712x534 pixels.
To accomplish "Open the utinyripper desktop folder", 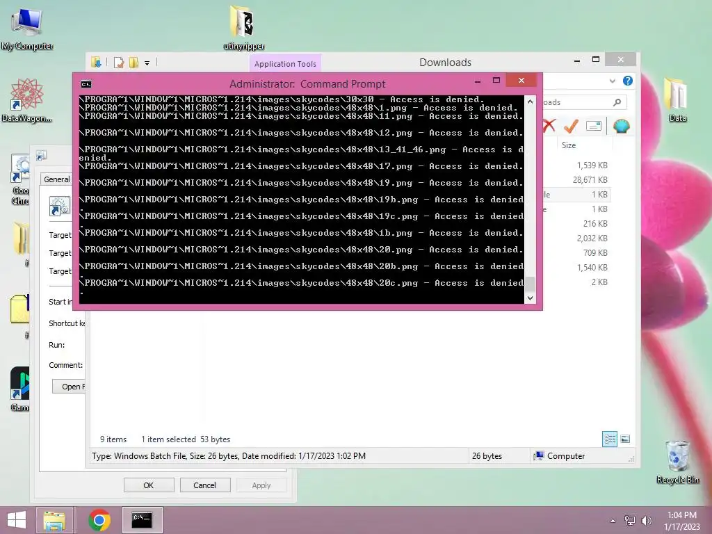I will 244,28.
